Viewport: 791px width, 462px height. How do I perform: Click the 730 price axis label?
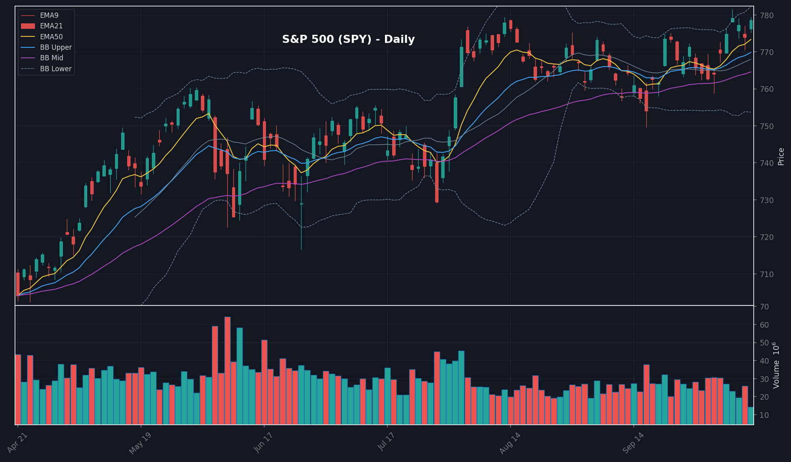pyautogui.click(x=767, y=200)
